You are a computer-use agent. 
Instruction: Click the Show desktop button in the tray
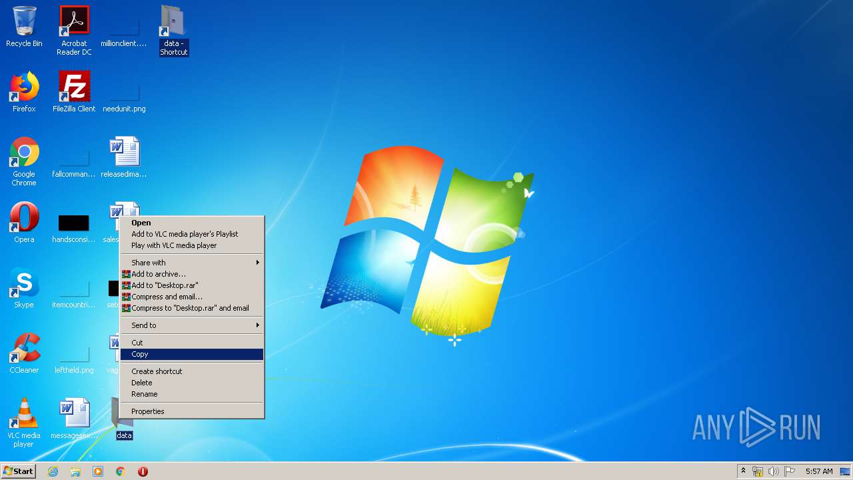coord(846,471)
